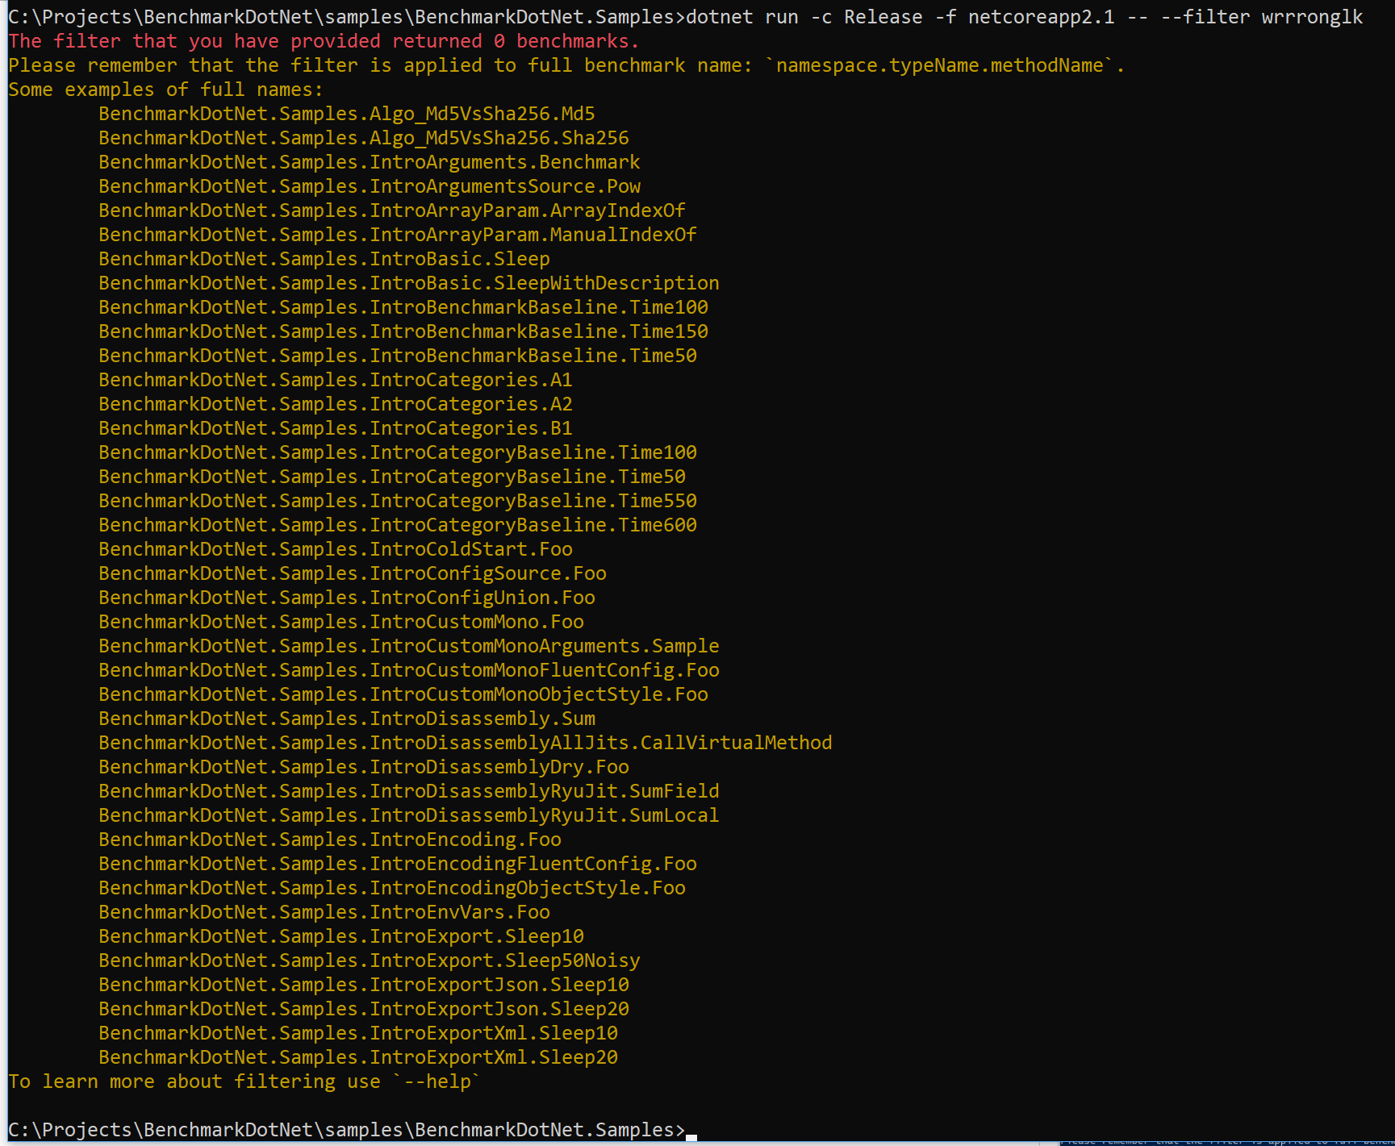
Task: Click the IntroBenchmarkBaseline.Time100 entry
Action: pyautogui.click(x=402, y=307)
